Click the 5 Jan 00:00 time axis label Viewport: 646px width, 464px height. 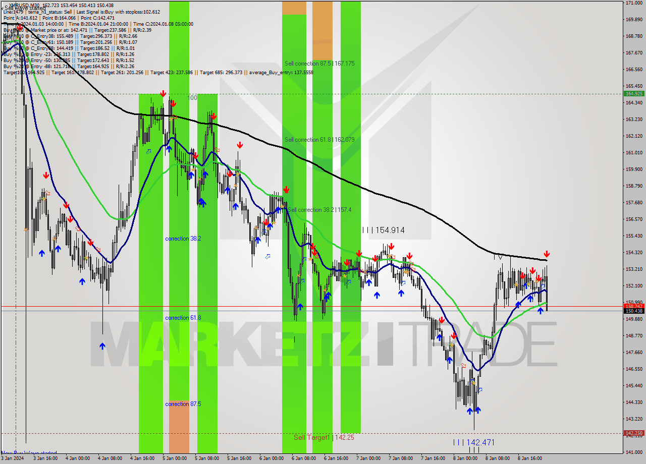pos(175,458)
